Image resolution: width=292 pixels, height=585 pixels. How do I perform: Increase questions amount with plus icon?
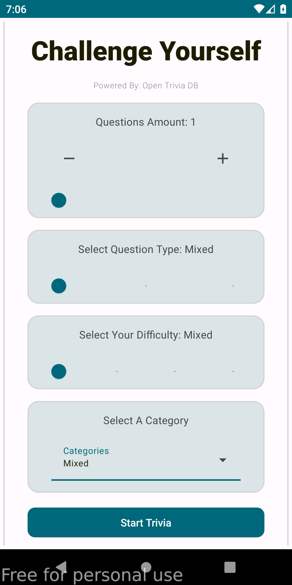[223, 158]
